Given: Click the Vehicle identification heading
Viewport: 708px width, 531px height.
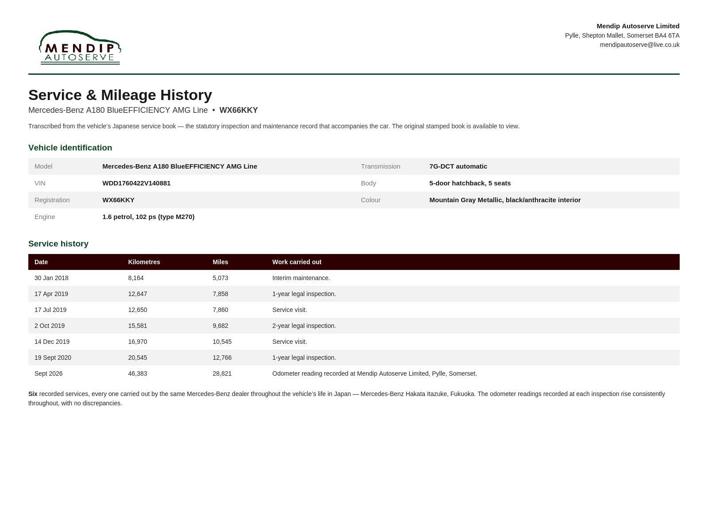Looking at the screenshot, I should (x=70, y=148).
